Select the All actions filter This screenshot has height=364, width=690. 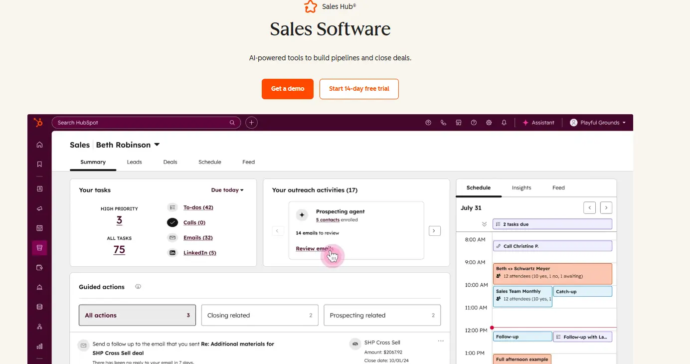coord(137,315)
